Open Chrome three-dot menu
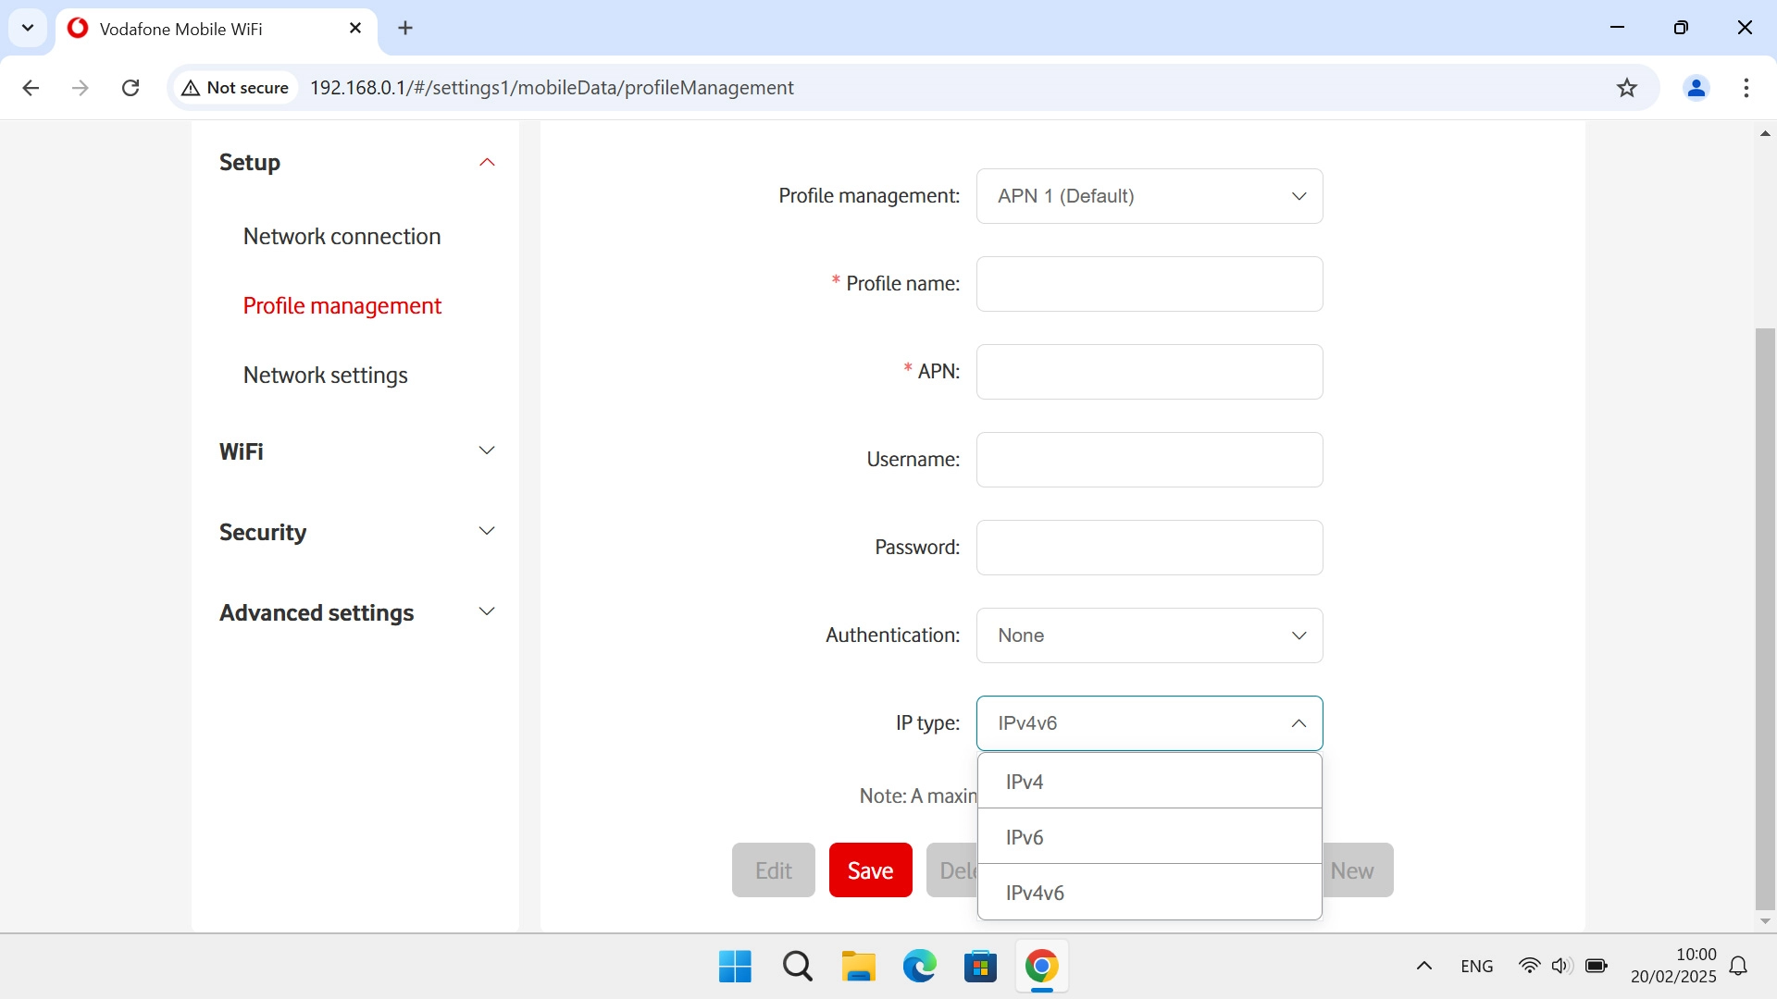Image resolution: width=1777 pixels, height=999 pixels. click(x=1746, y=88)
